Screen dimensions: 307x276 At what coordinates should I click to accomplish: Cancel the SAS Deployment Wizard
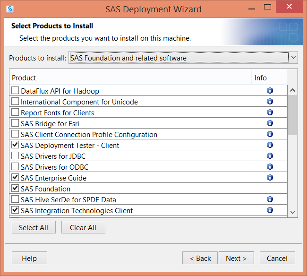point(277,258)
